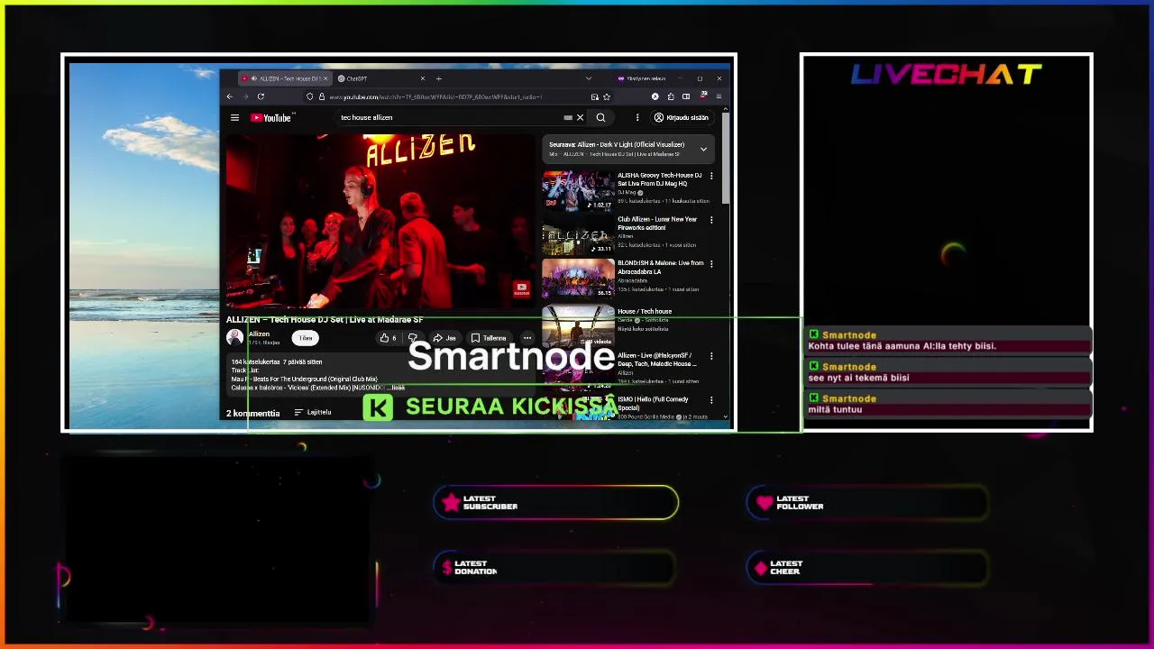Image resolution: width=1154 pixels, height=649 pixels.
Task: Open a new browser tab with plus
Action: 439,78
